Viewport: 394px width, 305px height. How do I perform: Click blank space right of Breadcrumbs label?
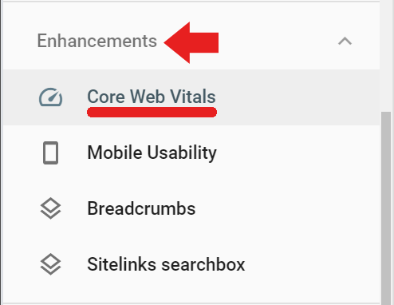(287, 208)
